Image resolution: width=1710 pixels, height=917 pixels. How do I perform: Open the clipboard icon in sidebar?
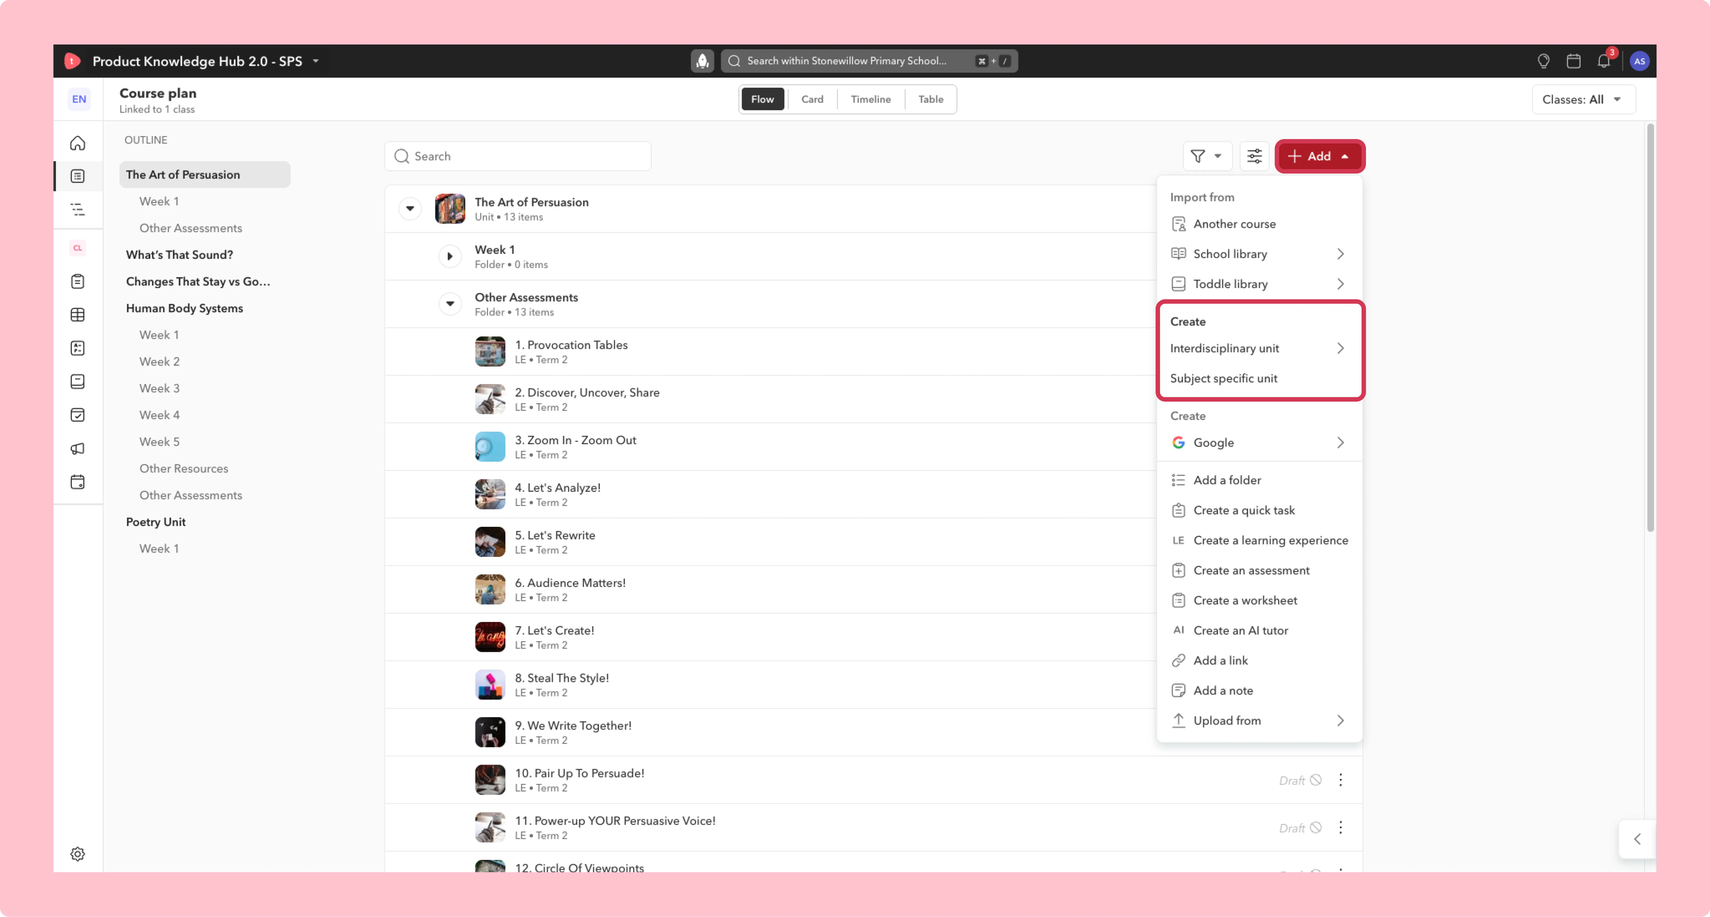click(78, 281)
